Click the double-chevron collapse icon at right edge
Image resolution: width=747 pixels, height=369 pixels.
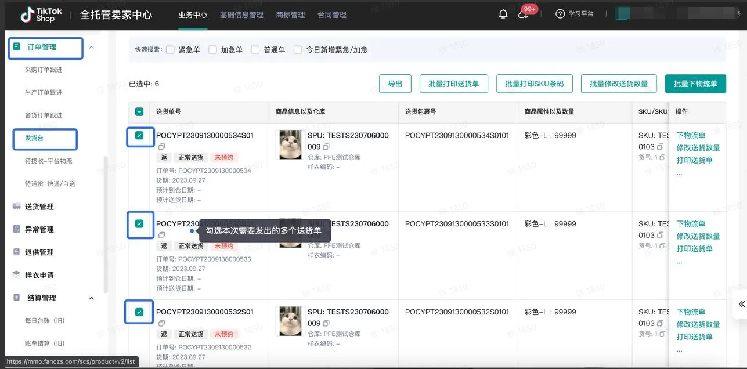[x=741, y=304]
